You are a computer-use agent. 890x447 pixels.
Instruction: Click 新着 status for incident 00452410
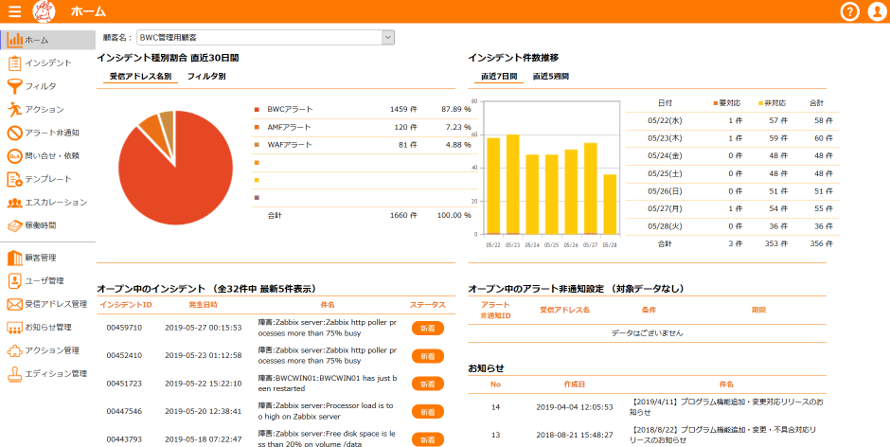tap(427, 356)
